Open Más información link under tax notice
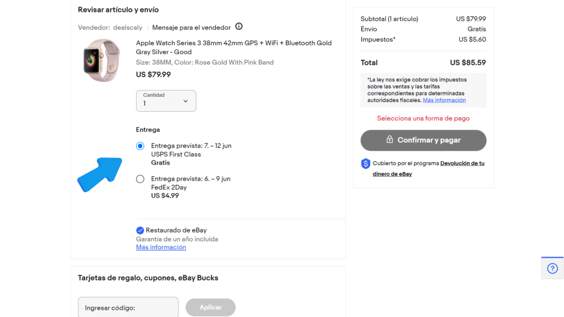564x317 pixels. (x=444, y=100)
